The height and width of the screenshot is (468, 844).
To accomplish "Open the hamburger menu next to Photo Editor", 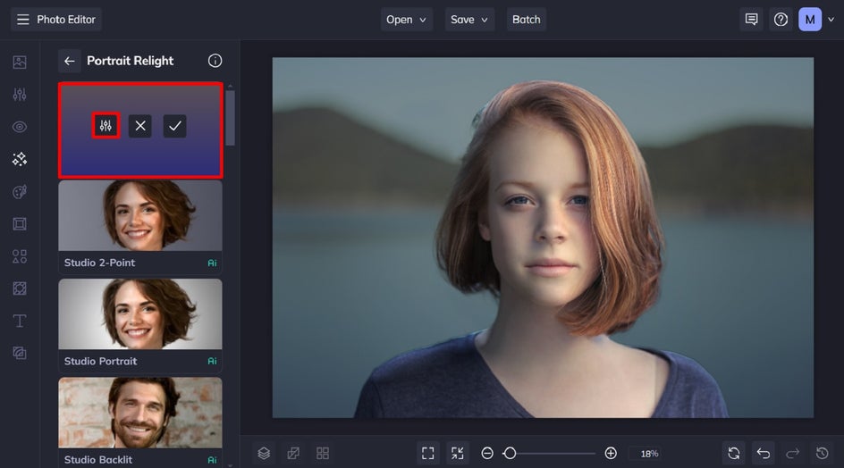I will 22,20.
